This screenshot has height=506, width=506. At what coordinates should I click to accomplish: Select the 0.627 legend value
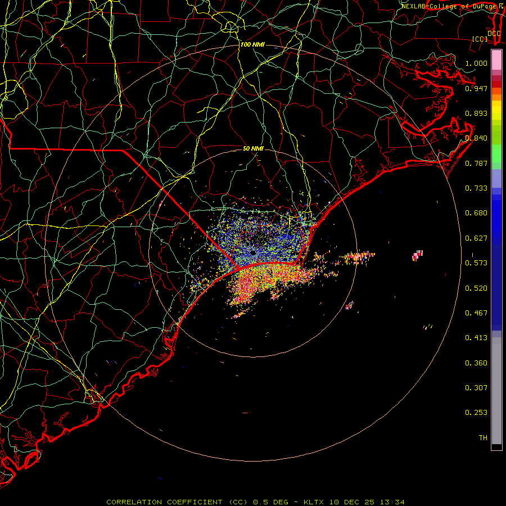point(476,238)
